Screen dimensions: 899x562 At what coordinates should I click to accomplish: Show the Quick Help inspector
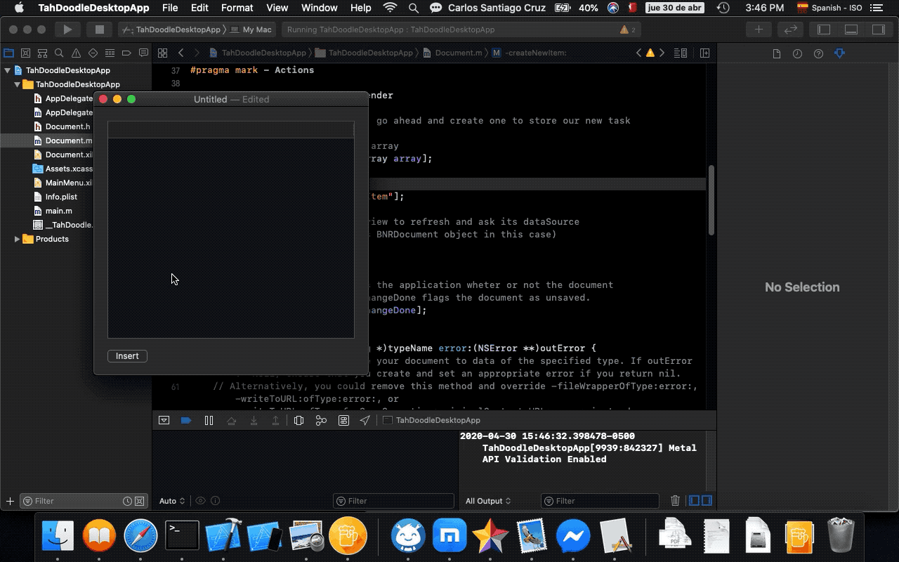pos(818,53)
